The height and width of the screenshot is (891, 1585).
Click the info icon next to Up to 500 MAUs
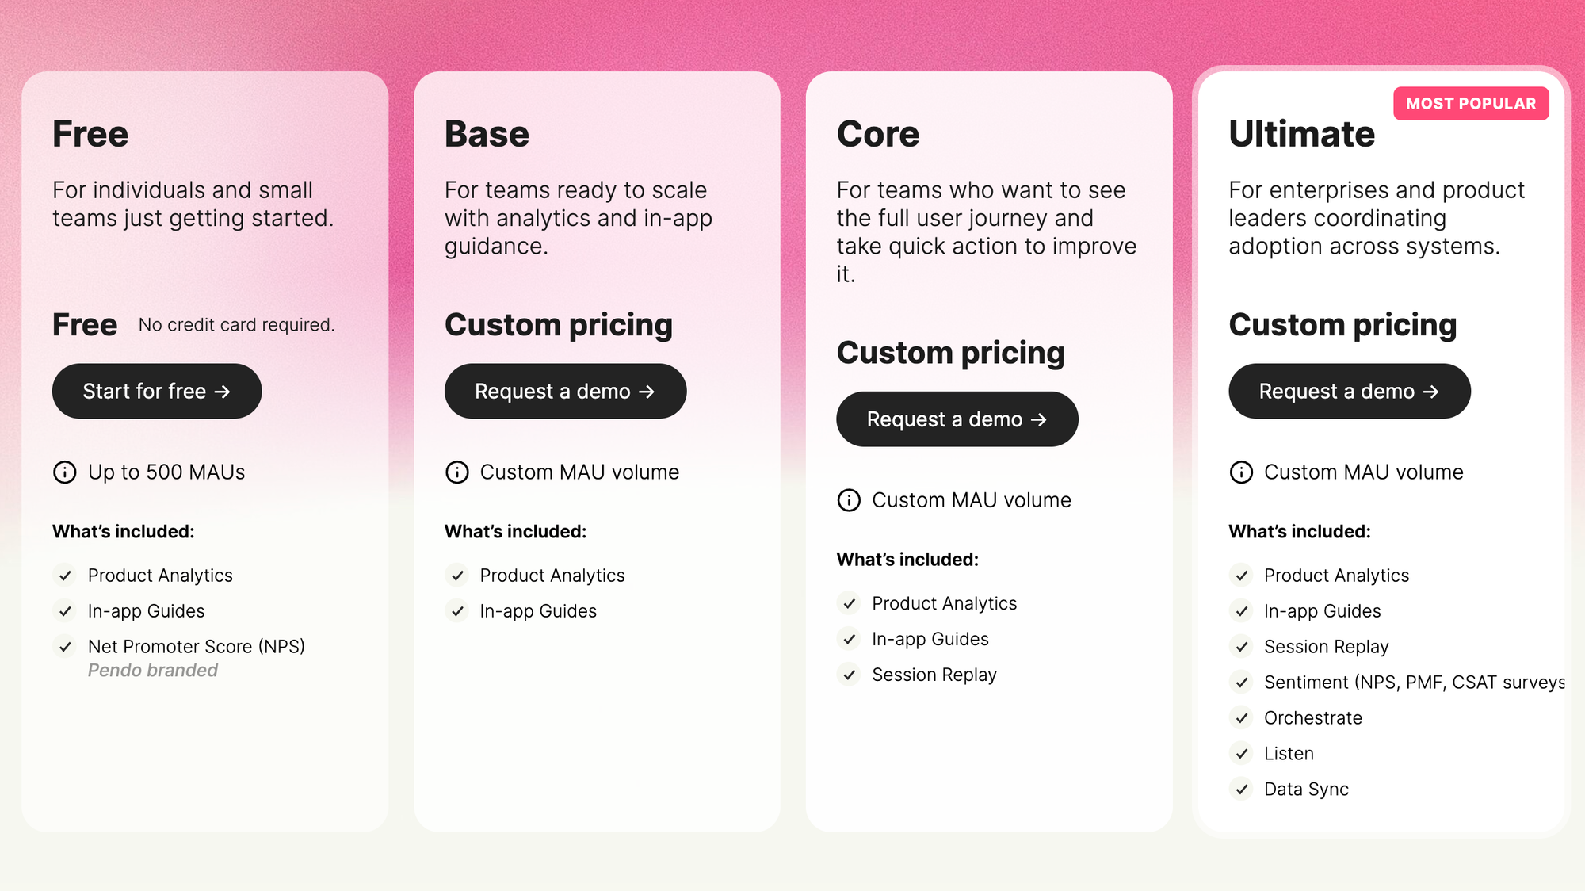coord(65,472)
